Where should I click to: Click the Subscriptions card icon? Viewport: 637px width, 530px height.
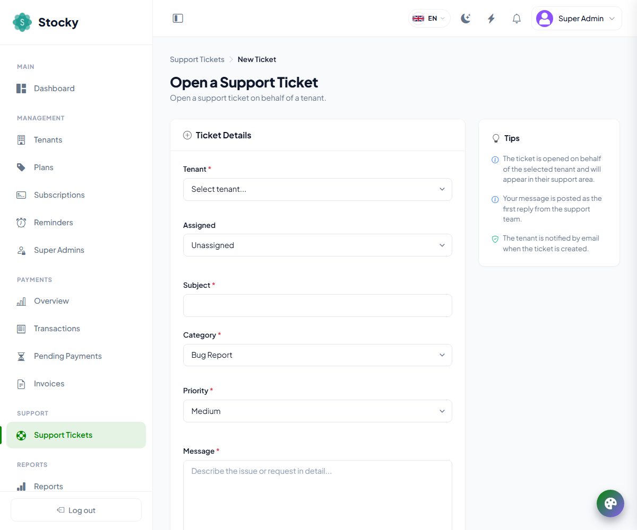(21, 195)
